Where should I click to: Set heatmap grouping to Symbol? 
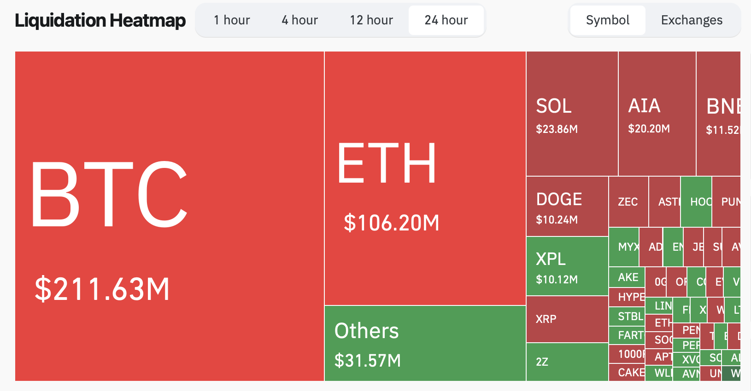tap(607, 20)
